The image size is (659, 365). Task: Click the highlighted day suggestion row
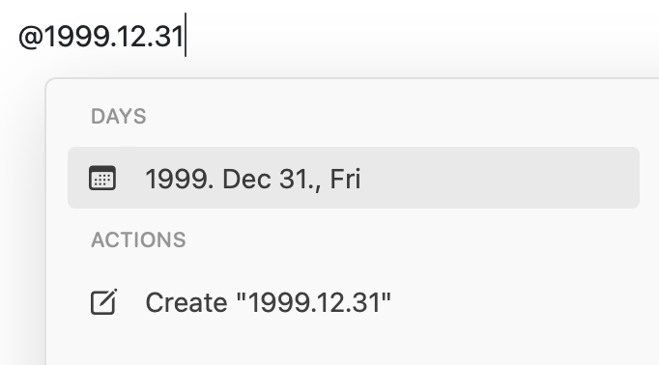tap(354, 178)
